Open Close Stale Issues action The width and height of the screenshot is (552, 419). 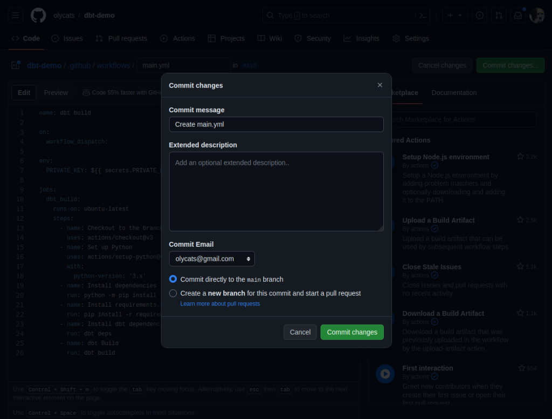[432, 267]
